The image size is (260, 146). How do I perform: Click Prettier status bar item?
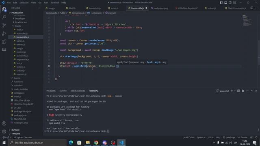click(x=243, y=137)
